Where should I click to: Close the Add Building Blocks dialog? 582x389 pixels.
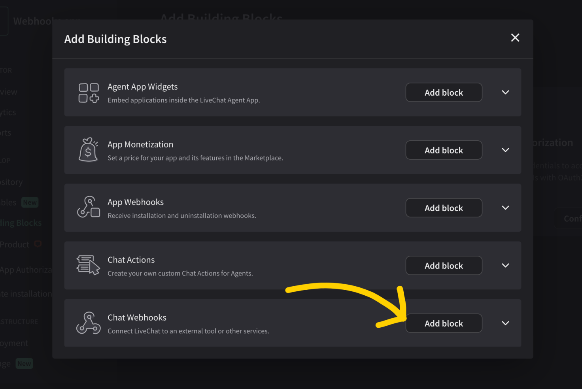coord(515,38)
